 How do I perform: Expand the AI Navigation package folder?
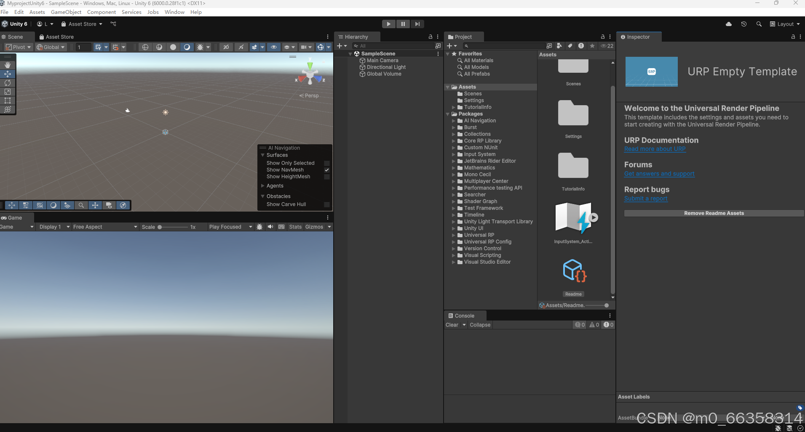pyautogui.click(x=454, y=121)
